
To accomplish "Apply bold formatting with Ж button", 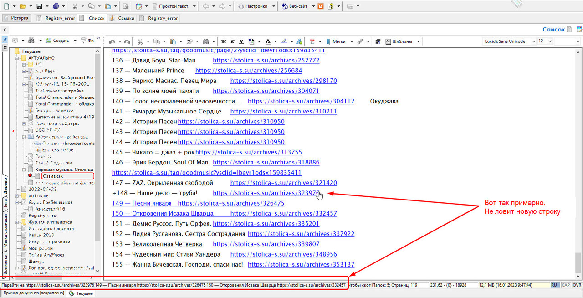I will [x=224, y=41].
